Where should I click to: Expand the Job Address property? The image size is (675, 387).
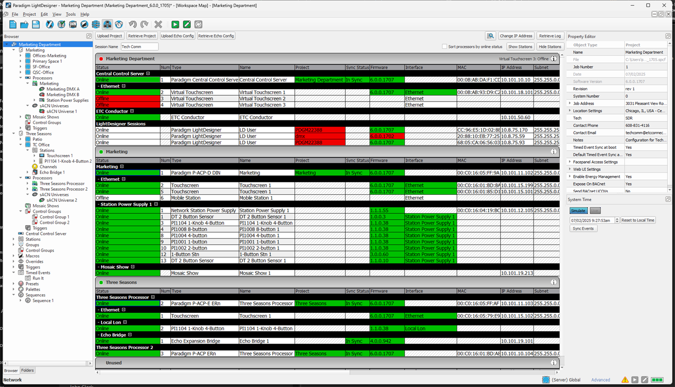pyautogui.click(x=570, y=104)
